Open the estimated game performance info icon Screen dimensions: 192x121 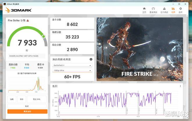(91, 59)
